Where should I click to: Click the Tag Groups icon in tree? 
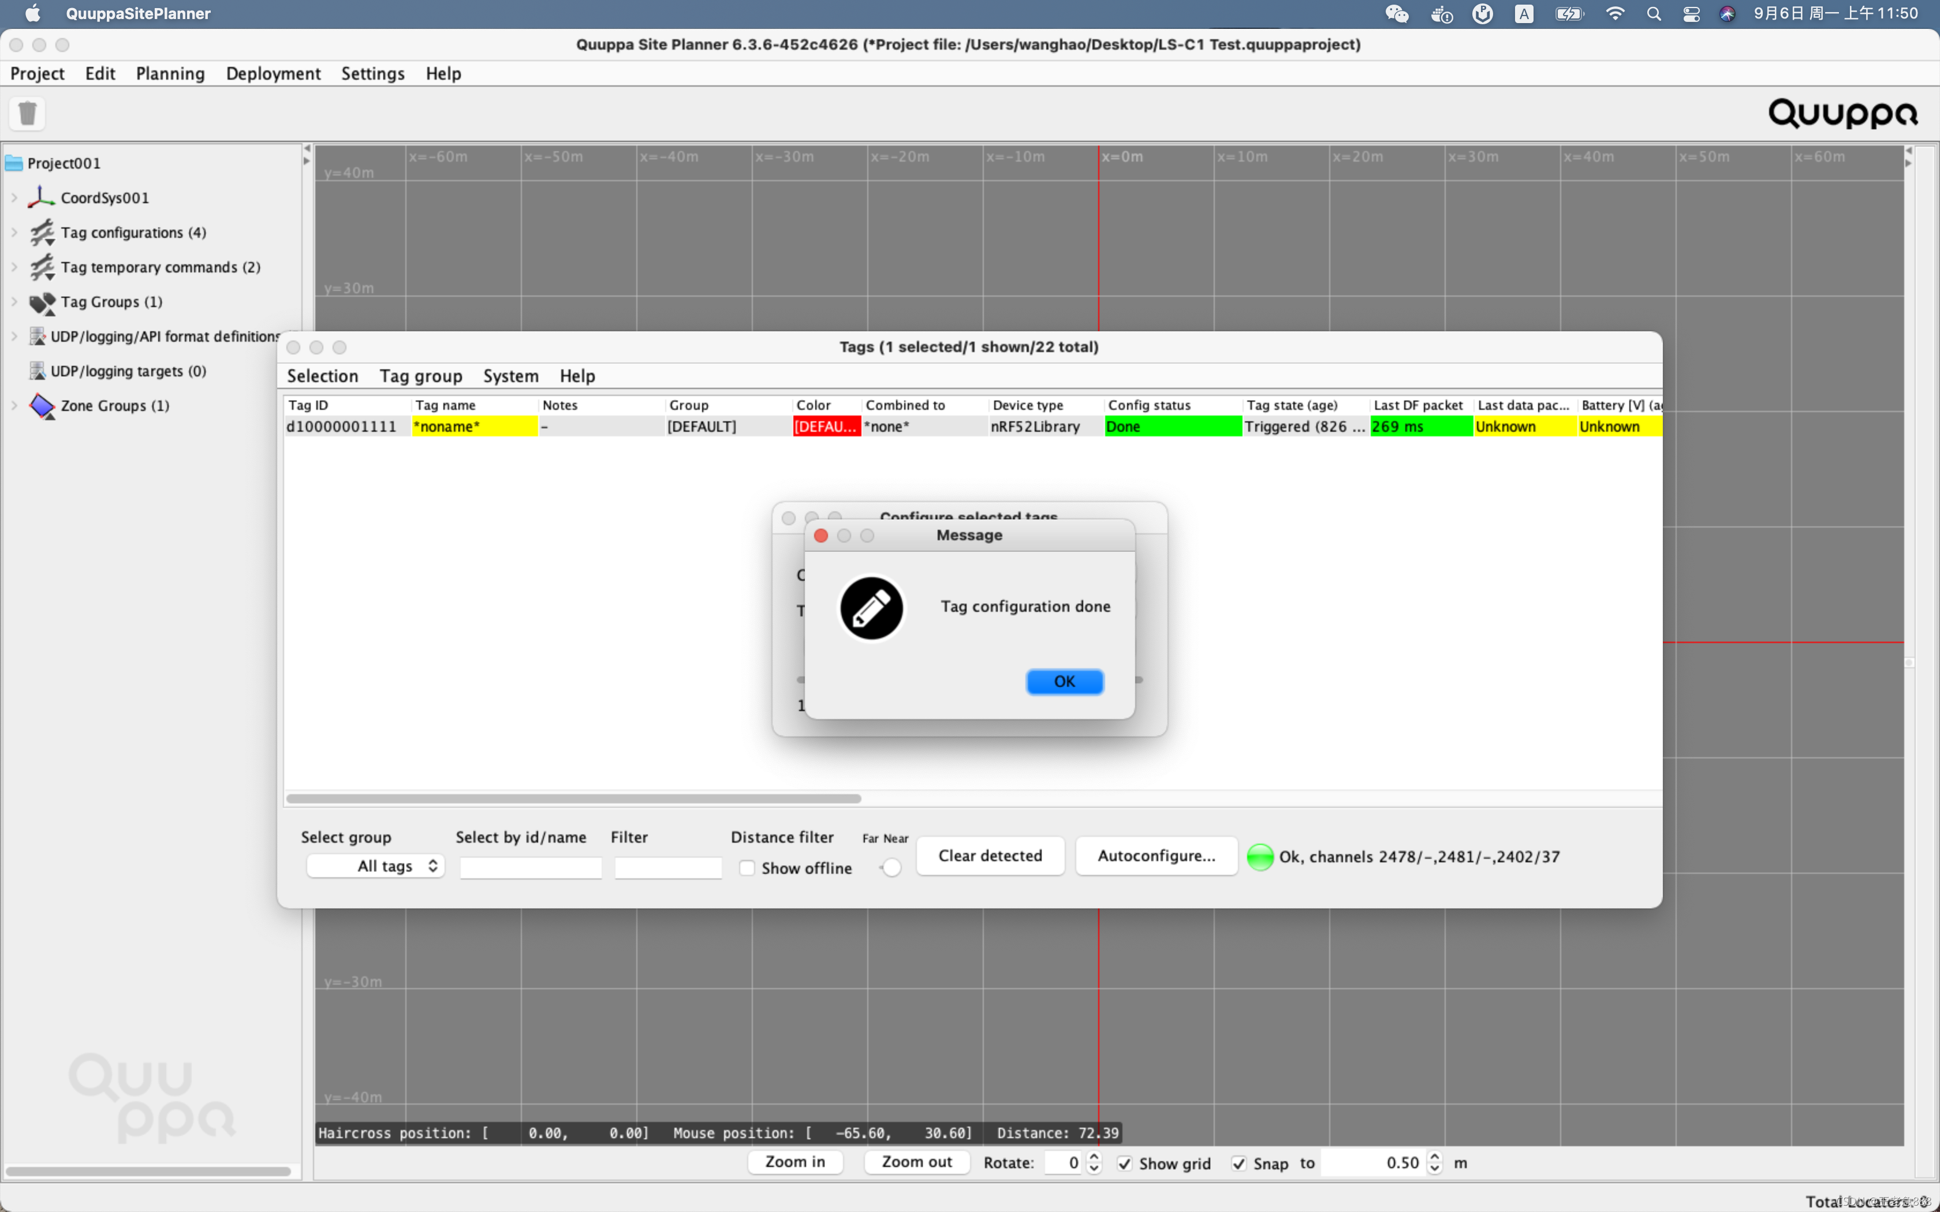pyautogui.click(x=42, y=302)
